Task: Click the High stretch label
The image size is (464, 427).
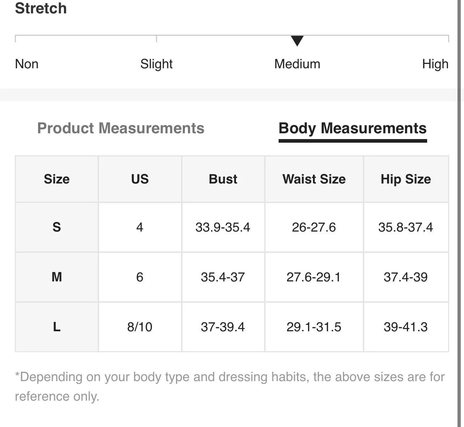Action: pyautogui.click(x=435, y=64)
